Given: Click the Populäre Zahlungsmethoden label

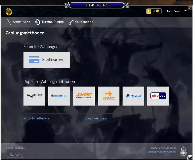Looking at the screenshot, I should 49,82.
